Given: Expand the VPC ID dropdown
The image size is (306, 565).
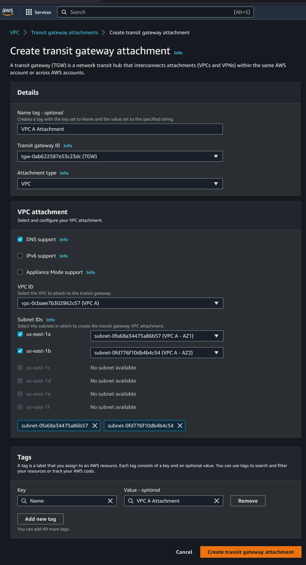Looking at the screenshot, I should pos(120,303).
